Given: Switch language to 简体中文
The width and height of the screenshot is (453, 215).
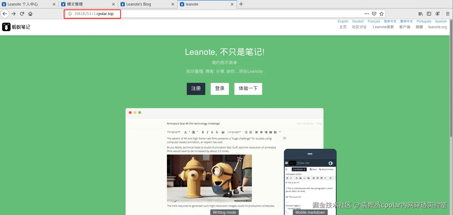Looking at the screenshot, I should point(390,21).
